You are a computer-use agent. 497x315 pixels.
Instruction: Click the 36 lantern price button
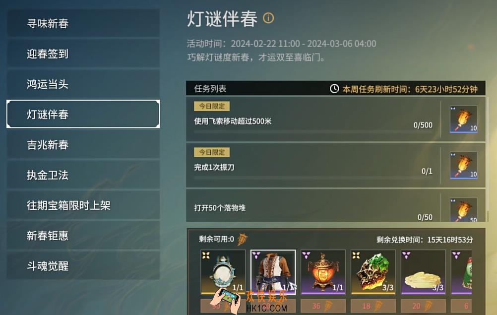(x=323, y=306)
